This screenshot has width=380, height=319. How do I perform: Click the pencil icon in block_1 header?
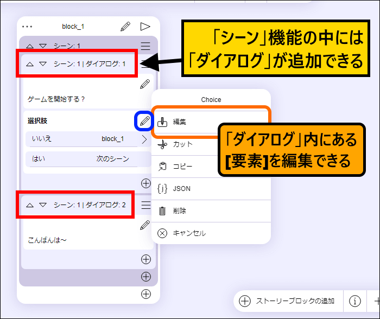125,26
